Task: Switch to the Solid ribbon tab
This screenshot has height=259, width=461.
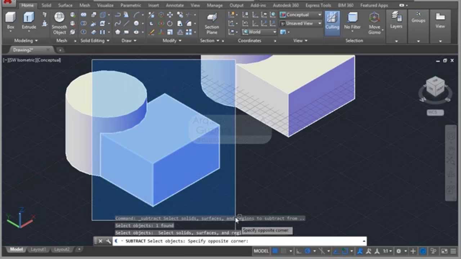Action: (46, 5)
